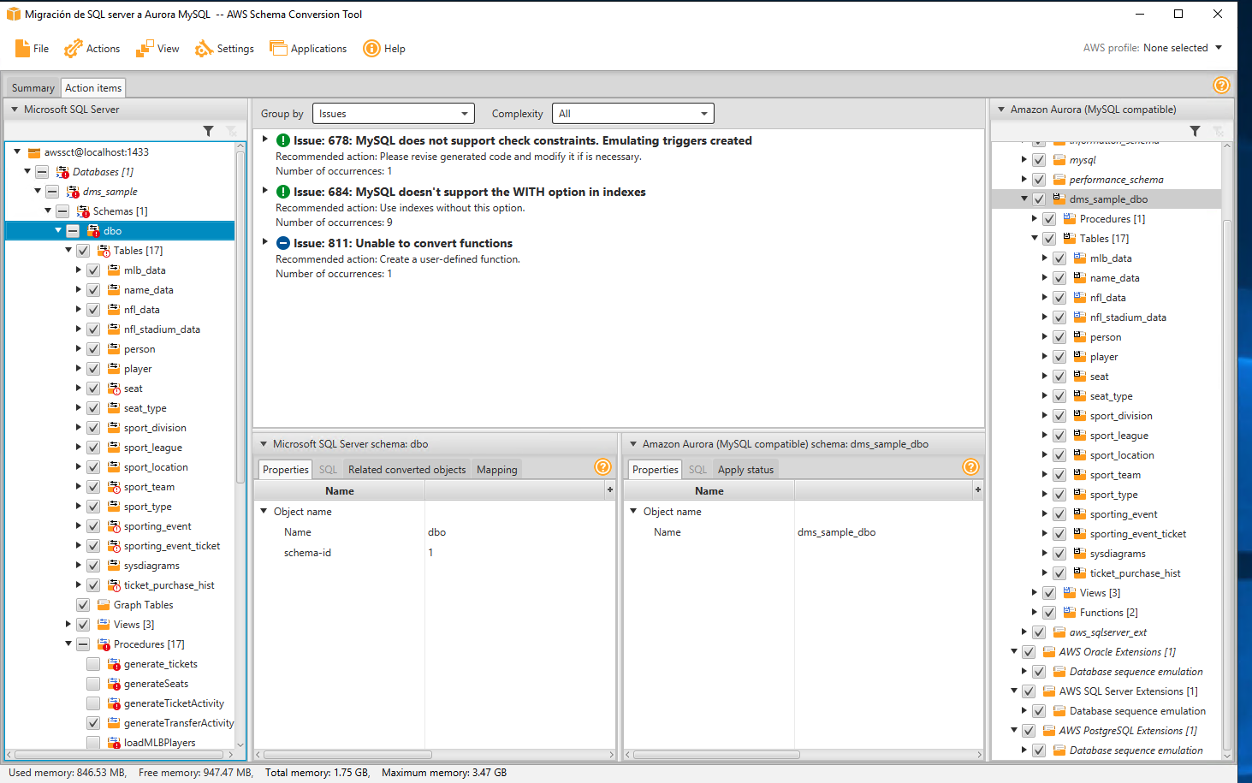Switch to the Action items tab
Screen dimensions: 1252x783
93,88
